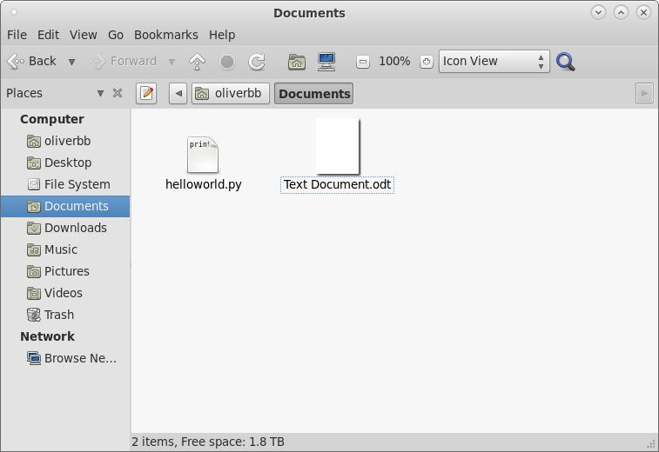Click the Zoom in plus icon
The height and width of the screenshot is (452, 659).
pyautogui.click(x=426, y=62)
